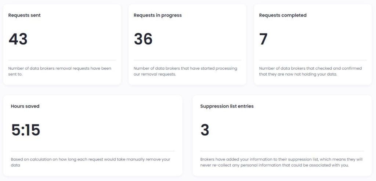Click the Requests in progress heading

point(158,15)
